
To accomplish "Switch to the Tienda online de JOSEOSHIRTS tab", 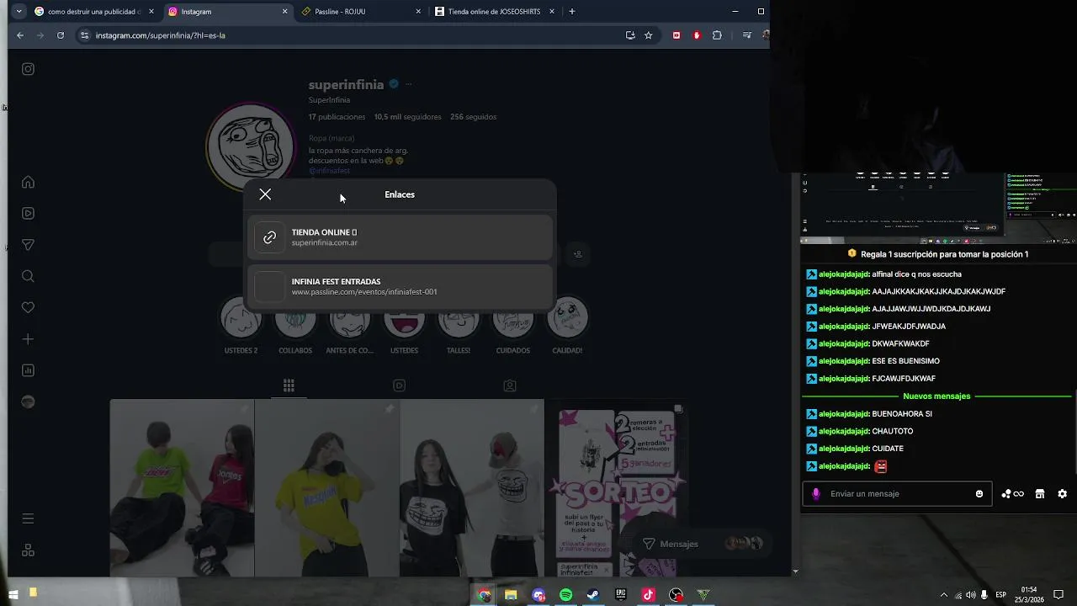I will pos(495,12).
